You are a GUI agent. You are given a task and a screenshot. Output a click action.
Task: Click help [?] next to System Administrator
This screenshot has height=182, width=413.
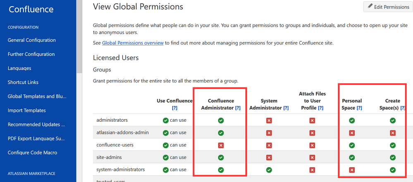point(286,108)
